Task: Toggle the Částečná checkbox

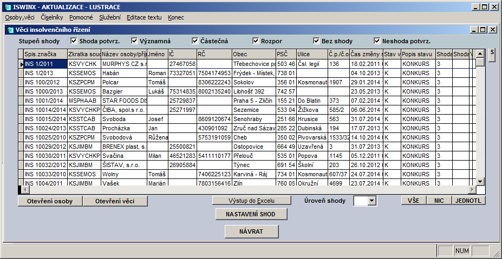Action: [195, 41]
